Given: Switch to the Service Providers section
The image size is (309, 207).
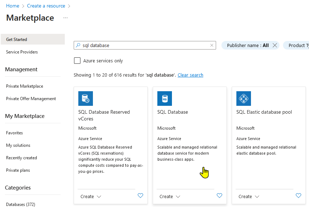Looking at the screenshot, I should (22, 52).
